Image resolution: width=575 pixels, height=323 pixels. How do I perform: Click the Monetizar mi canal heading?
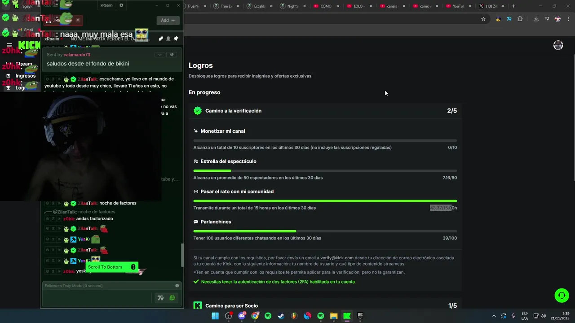223,131
